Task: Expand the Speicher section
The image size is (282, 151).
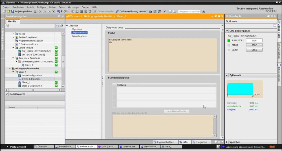Action: pos(227,142)
